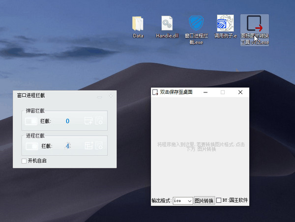Open the 输出格式 ico dropdown
This screenshot has width=295, height=222.
point(183,201)
